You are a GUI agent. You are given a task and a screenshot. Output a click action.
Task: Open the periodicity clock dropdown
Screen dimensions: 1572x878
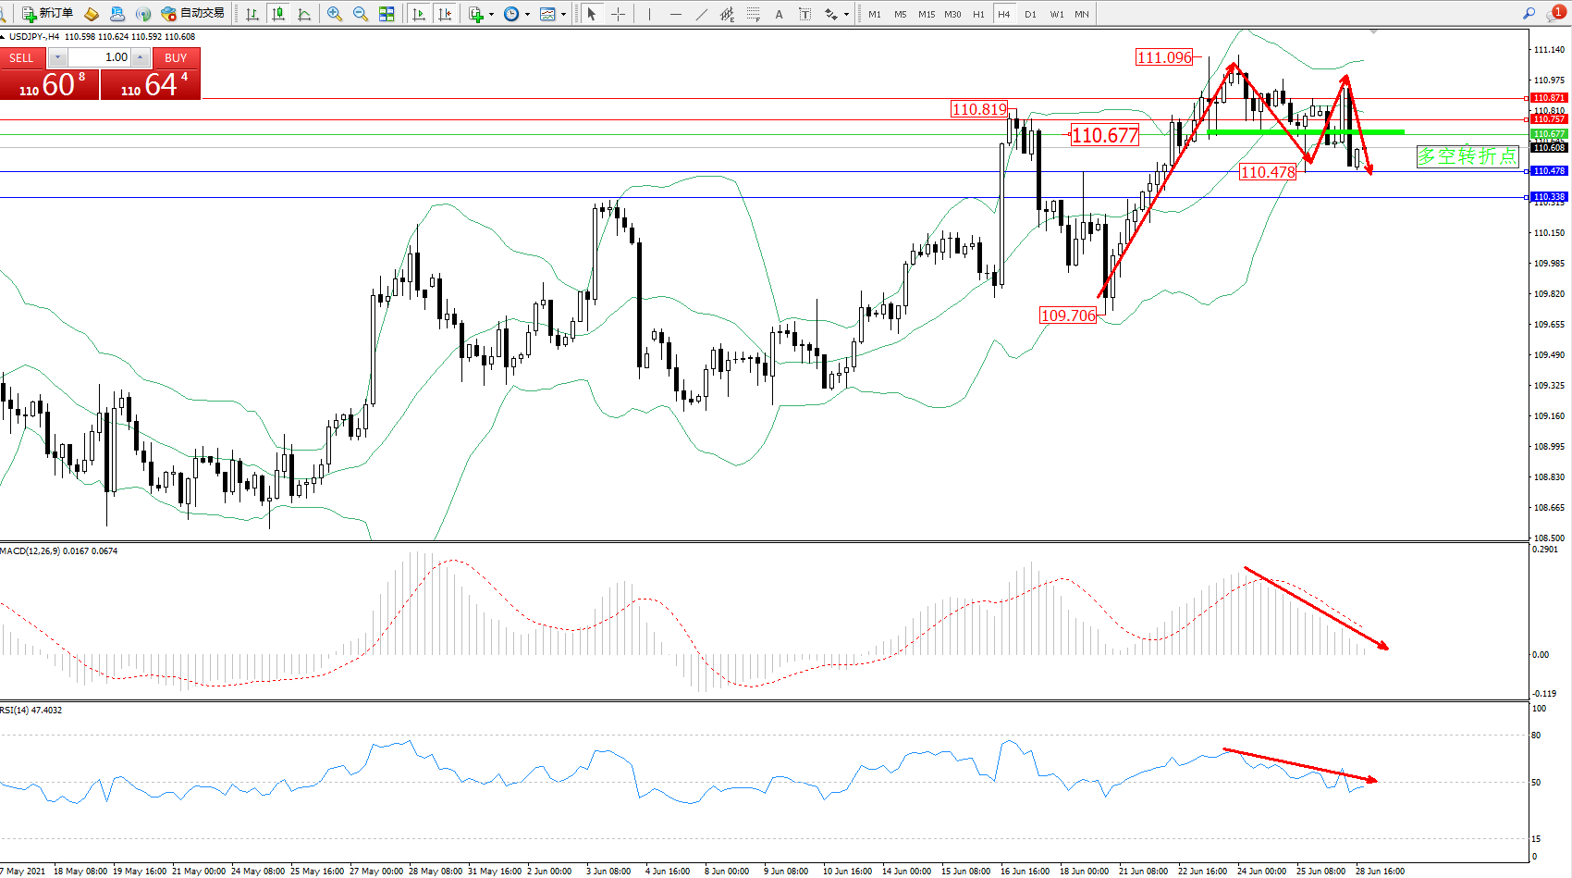[527, 14]
